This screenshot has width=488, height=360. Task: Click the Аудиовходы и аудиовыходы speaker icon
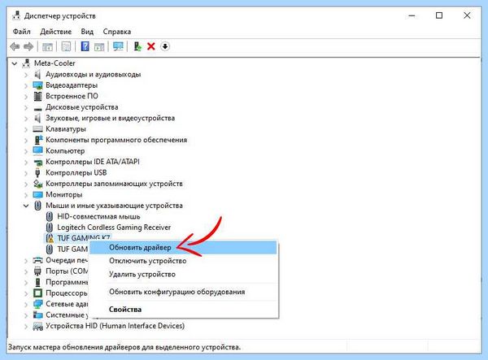tap(37, 74)
